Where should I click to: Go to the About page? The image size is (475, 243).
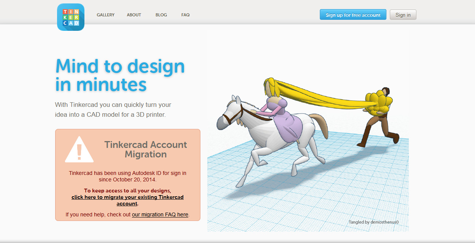(x=134, y=15)
